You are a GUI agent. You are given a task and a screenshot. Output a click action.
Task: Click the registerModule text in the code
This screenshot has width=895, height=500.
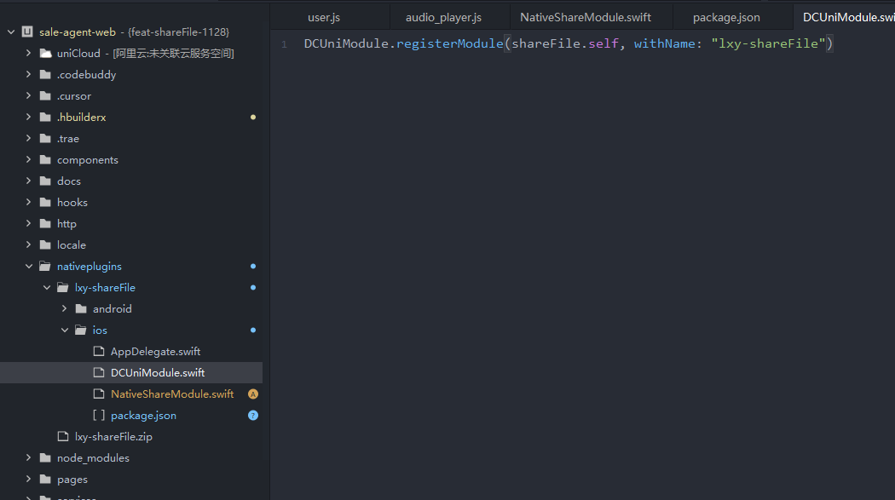(450, 43)
